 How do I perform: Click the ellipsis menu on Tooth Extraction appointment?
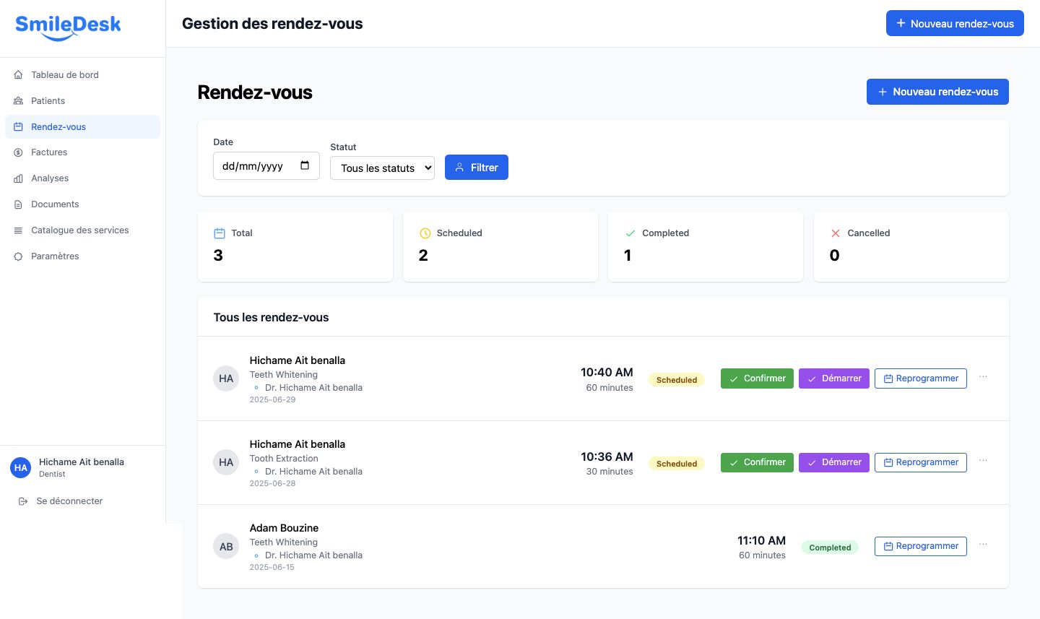point(983,461)
